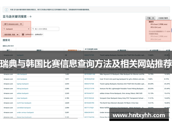This screenshot has width=172, height=124.
Task: Open the laptop backpack search term link
Action: (23, 84)
